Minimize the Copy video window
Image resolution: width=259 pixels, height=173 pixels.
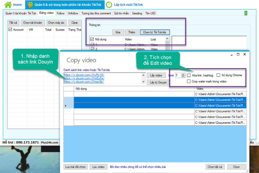pos(232,55)
